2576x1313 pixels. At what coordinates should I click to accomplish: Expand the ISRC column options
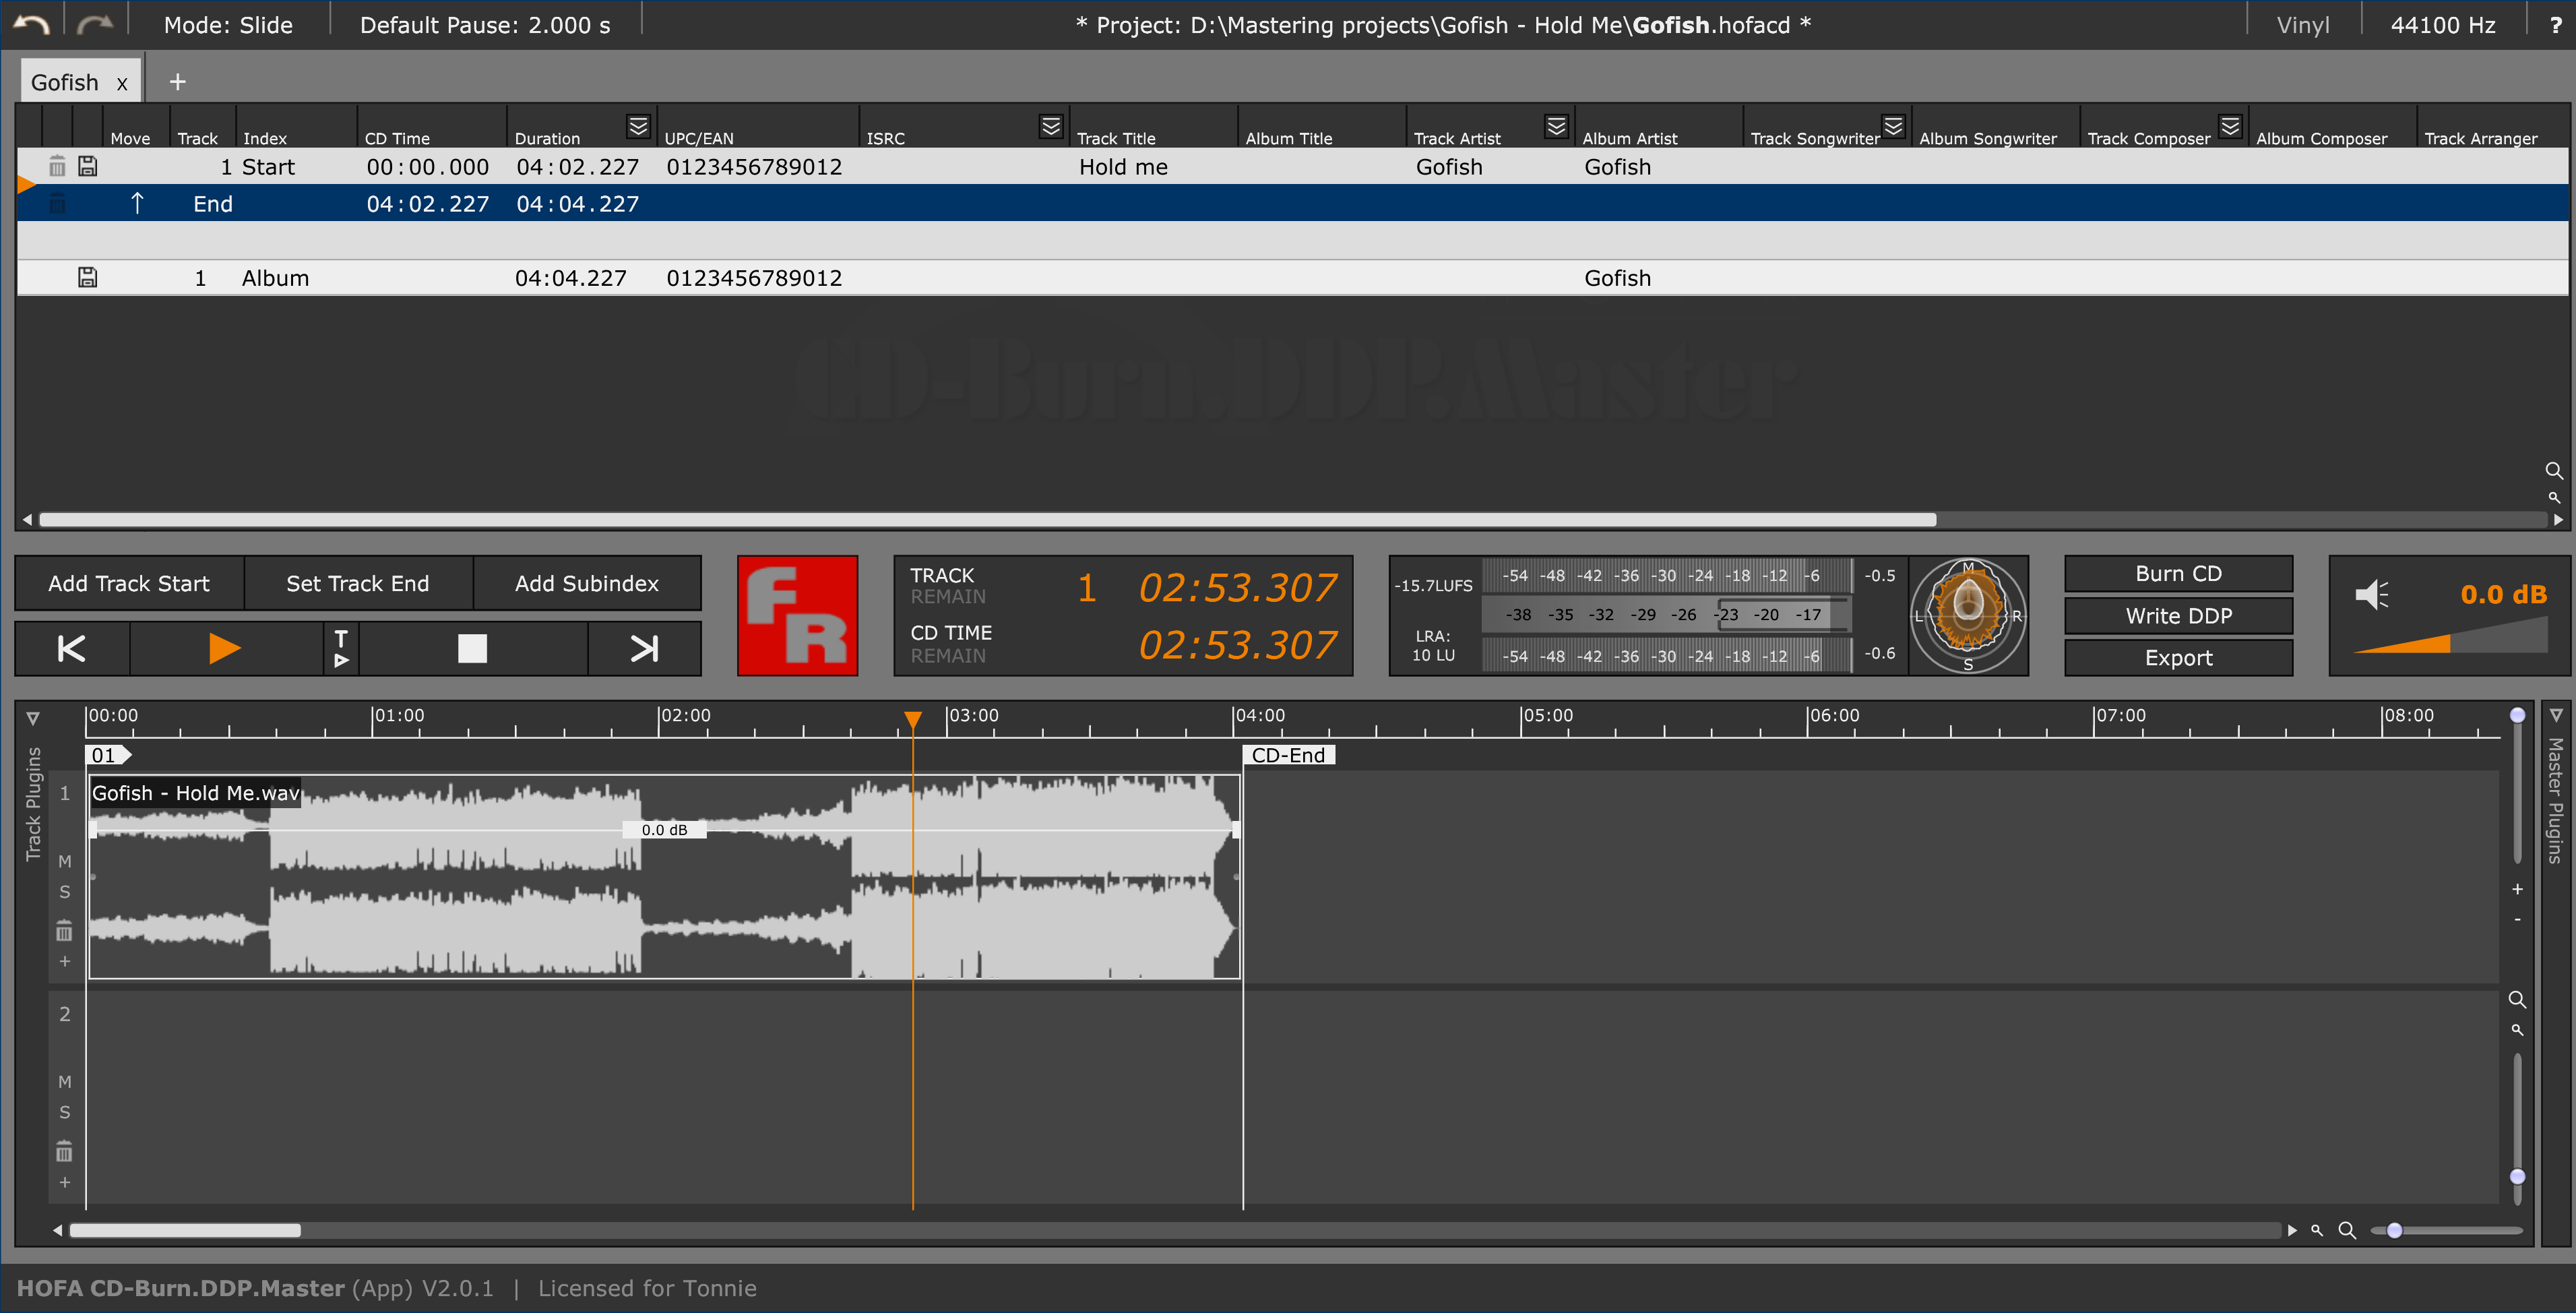point(1050,126)
